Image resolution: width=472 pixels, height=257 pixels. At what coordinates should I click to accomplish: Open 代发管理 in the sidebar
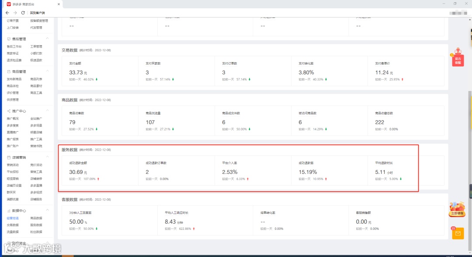click(x=36, y=28)
